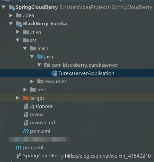Viewport: 154px width, 162px height.
Task: Click the package icon for com.blackberry.eurekaserver
Action: 47,65
